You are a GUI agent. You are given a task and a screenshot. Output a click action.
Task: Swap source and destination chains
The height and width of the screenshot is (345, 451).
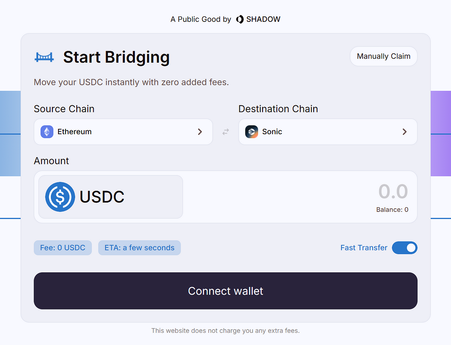tap(225, 132)
